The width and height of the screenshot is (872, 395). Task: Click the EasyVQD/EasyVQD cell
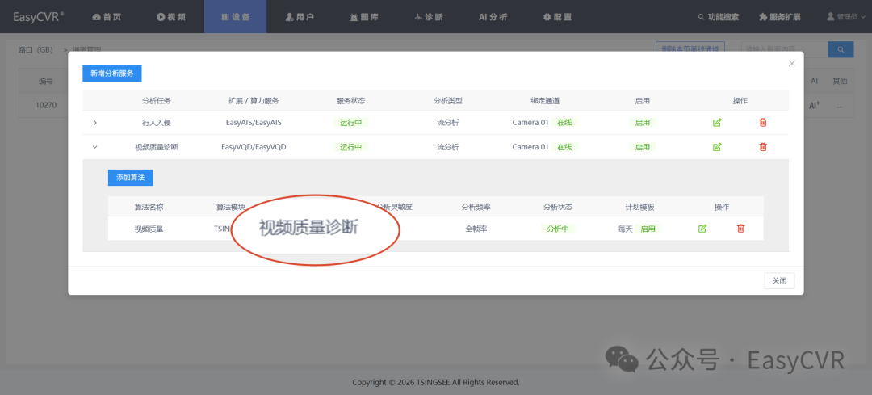point(253,147)
